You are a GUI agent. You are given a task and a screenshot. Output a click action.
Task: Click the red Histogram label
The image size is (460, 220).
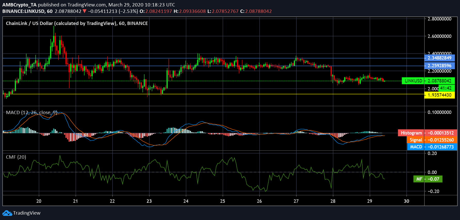(x=411, y=133)
